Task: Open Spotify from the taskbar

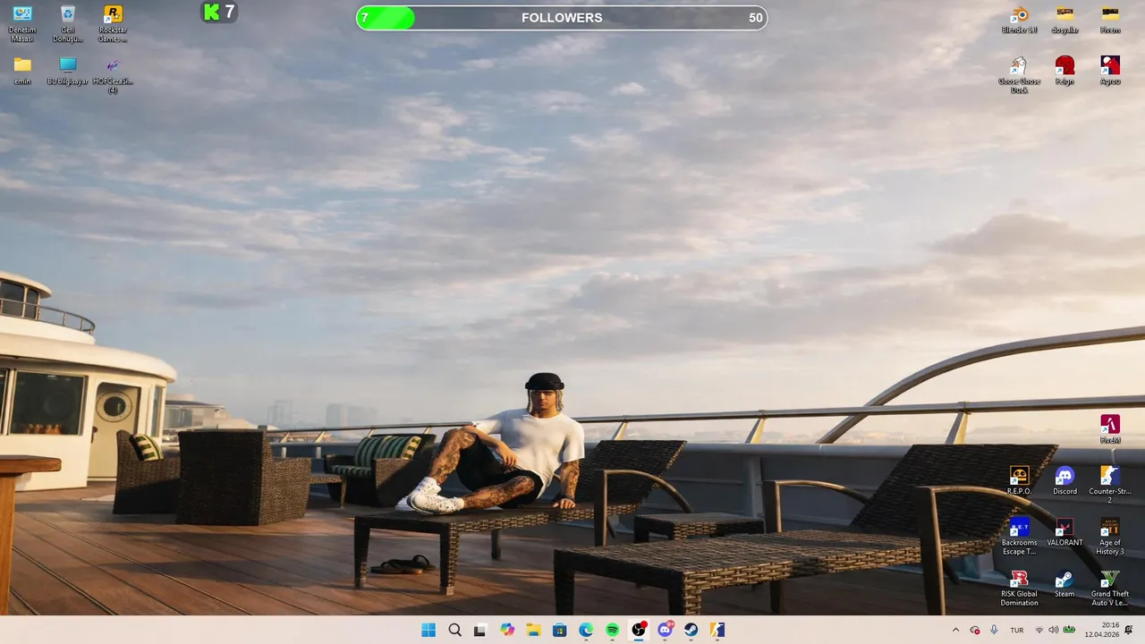Action: point(612,630)
